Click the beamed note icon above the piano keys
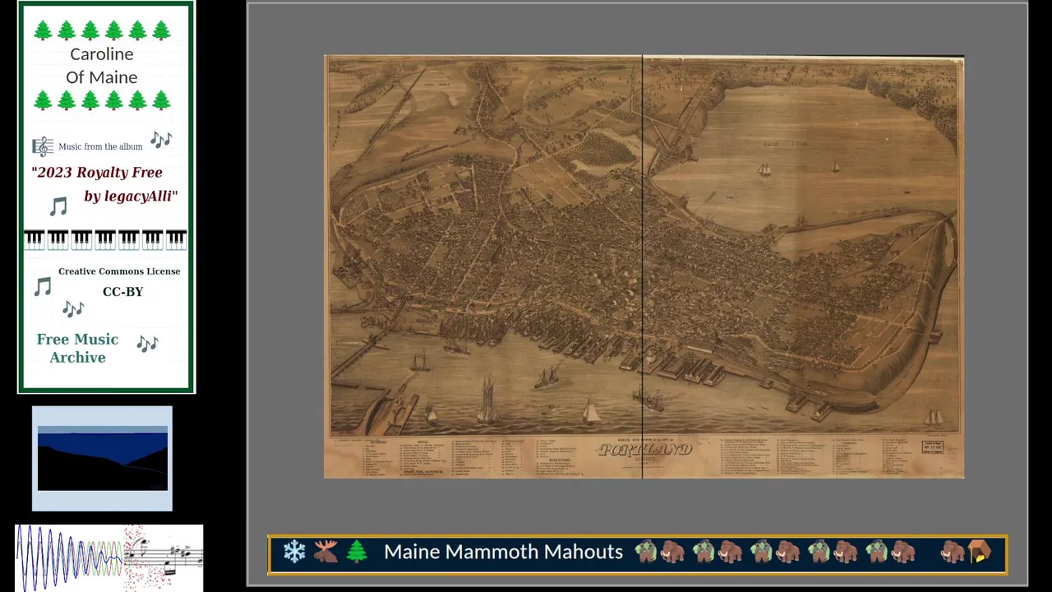1052x592 pixels. click(58, 206)
